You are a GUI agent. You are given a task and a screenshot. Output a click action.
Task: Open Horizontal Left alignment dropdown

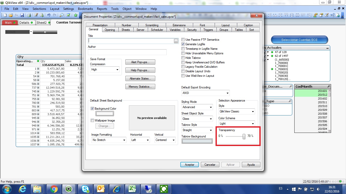140,140
